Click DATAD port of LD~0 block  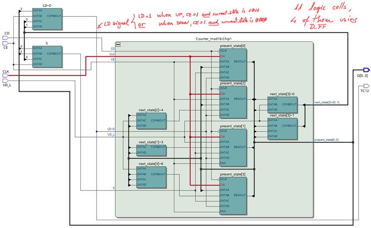point(38,26)
